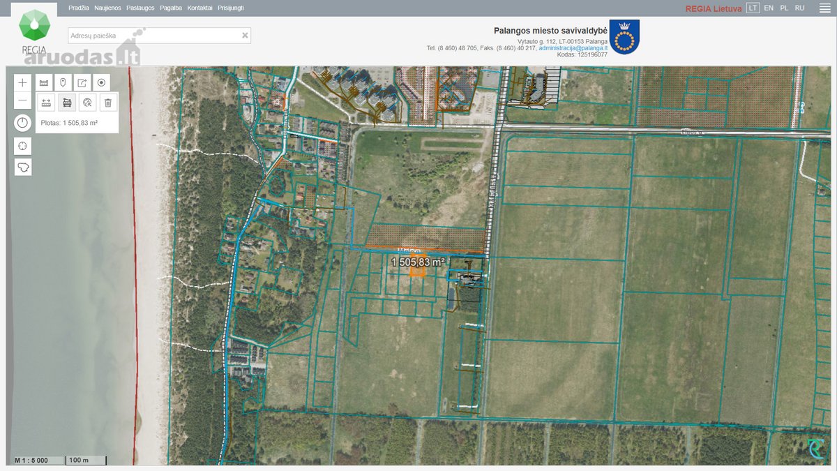The image size is (837, 471).
Task: Open the Naujienos menu item
Action: tap(107, 8)
